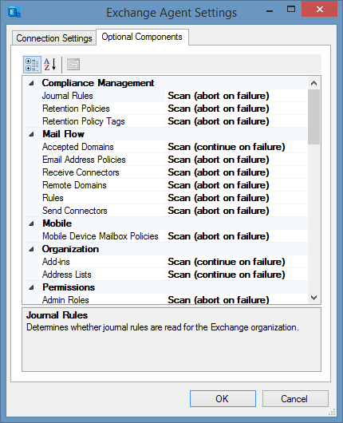Minimize the Exchange Agent Settings window
Viewport: 343px width, 423px height.
coord(270,10)
